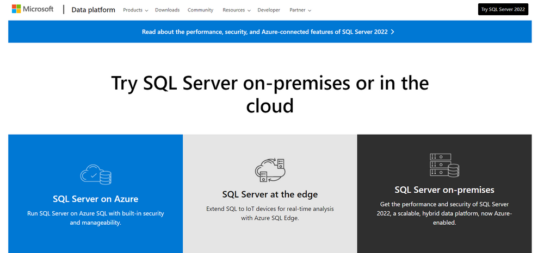Expand the Products dropdown menu
Image resolution: width=544 pixels, height=253 pixels.
(x=135, y=10)
